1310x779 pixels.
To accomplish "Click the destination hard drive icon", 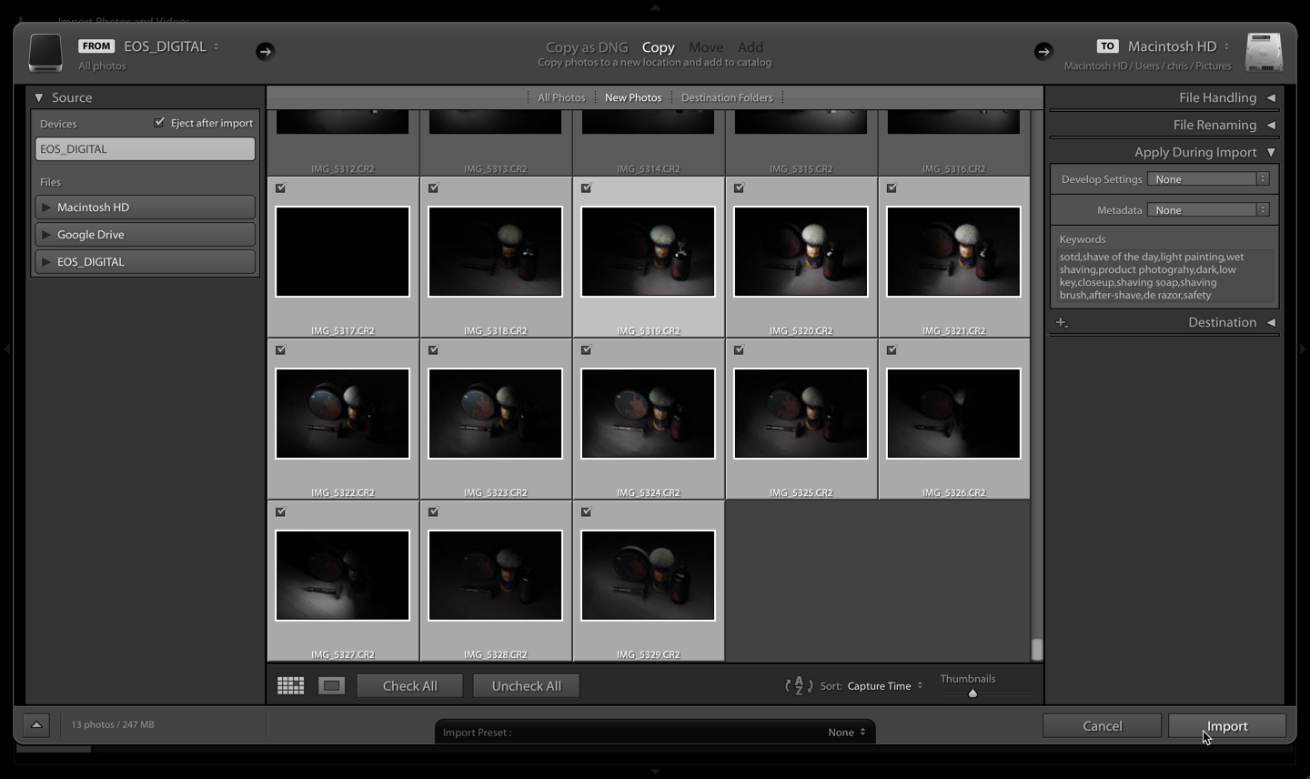I will tap(1264, 52).
